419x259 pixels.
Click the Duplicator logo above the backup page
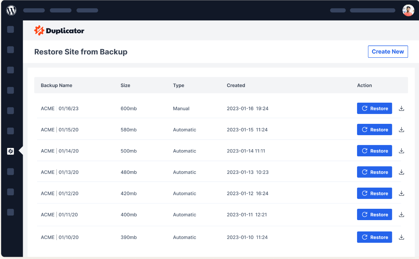pos(59,30)
